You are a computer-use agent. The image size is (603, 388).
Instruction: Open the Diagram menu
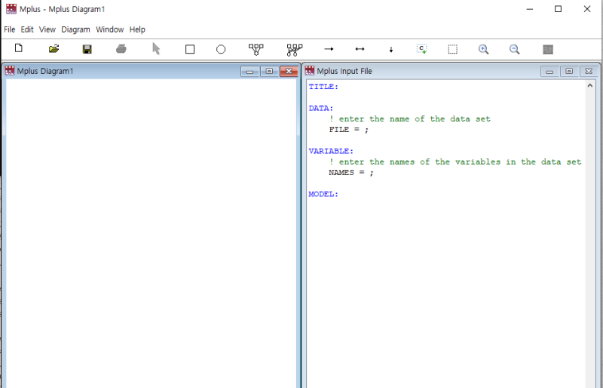[x=75, y=29]
